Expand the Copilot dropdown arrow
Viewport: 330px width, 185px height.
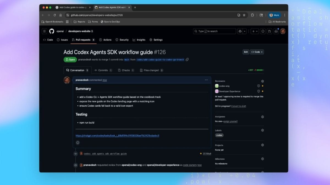[245, 31]
